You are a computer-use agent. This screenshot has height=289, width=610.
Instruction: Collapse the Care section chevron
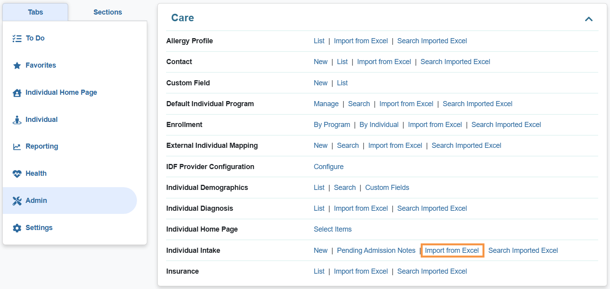(588, 19)
